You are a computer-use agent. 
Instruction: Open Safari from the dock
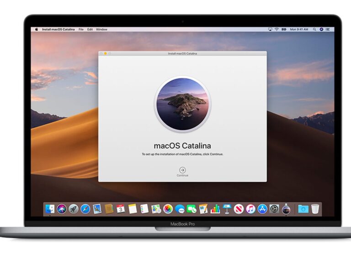(85, 209)
